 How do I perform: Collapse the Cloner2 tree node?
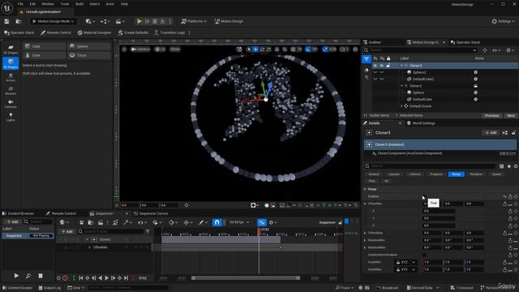pyautogui.click(x=402, y=86)
